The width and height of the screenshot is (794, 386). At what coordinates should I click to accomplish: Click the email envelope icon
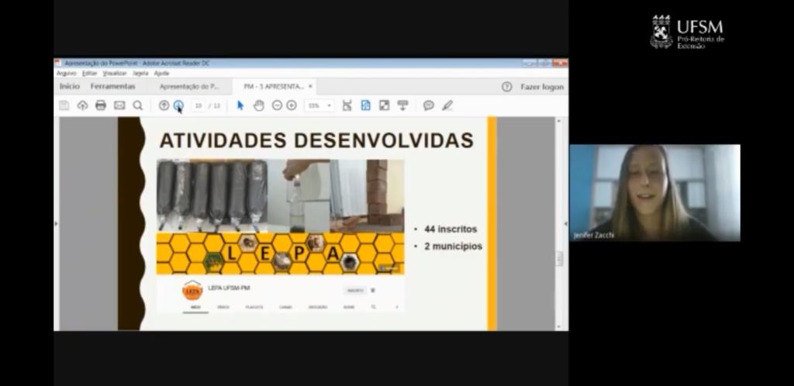coord(119,105)
